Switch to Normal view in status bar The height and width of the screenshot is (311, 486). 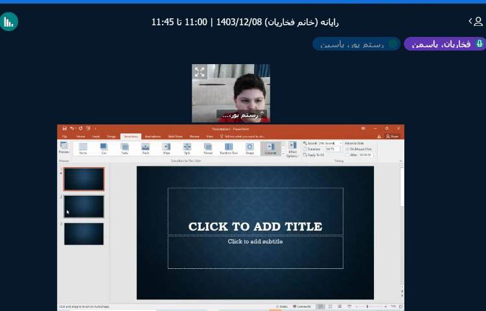321,306
